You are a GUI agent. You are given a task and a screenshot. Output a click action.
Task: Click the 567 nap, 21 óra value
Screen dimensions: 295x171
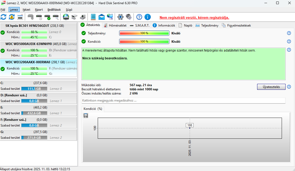(x=141, y=85)
